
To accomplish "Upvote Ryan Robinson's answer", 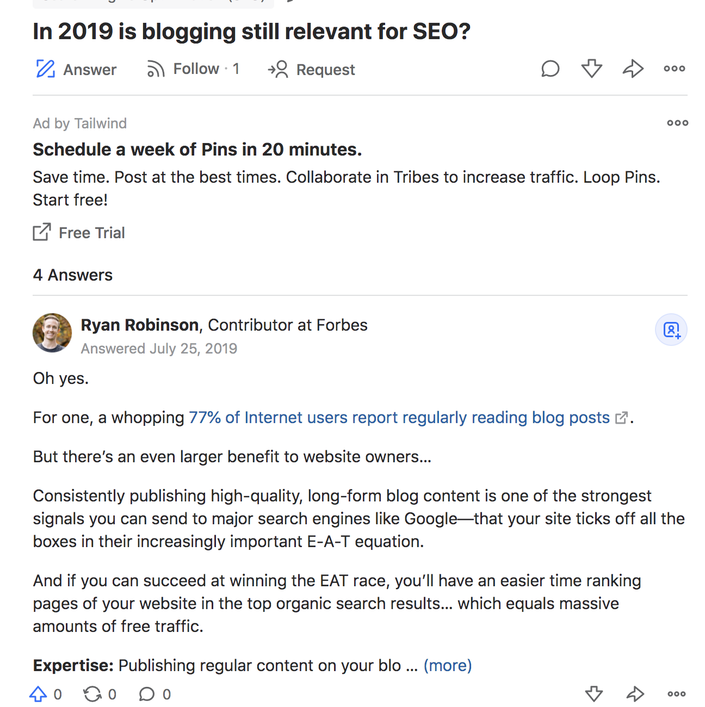I will [38, 694].
